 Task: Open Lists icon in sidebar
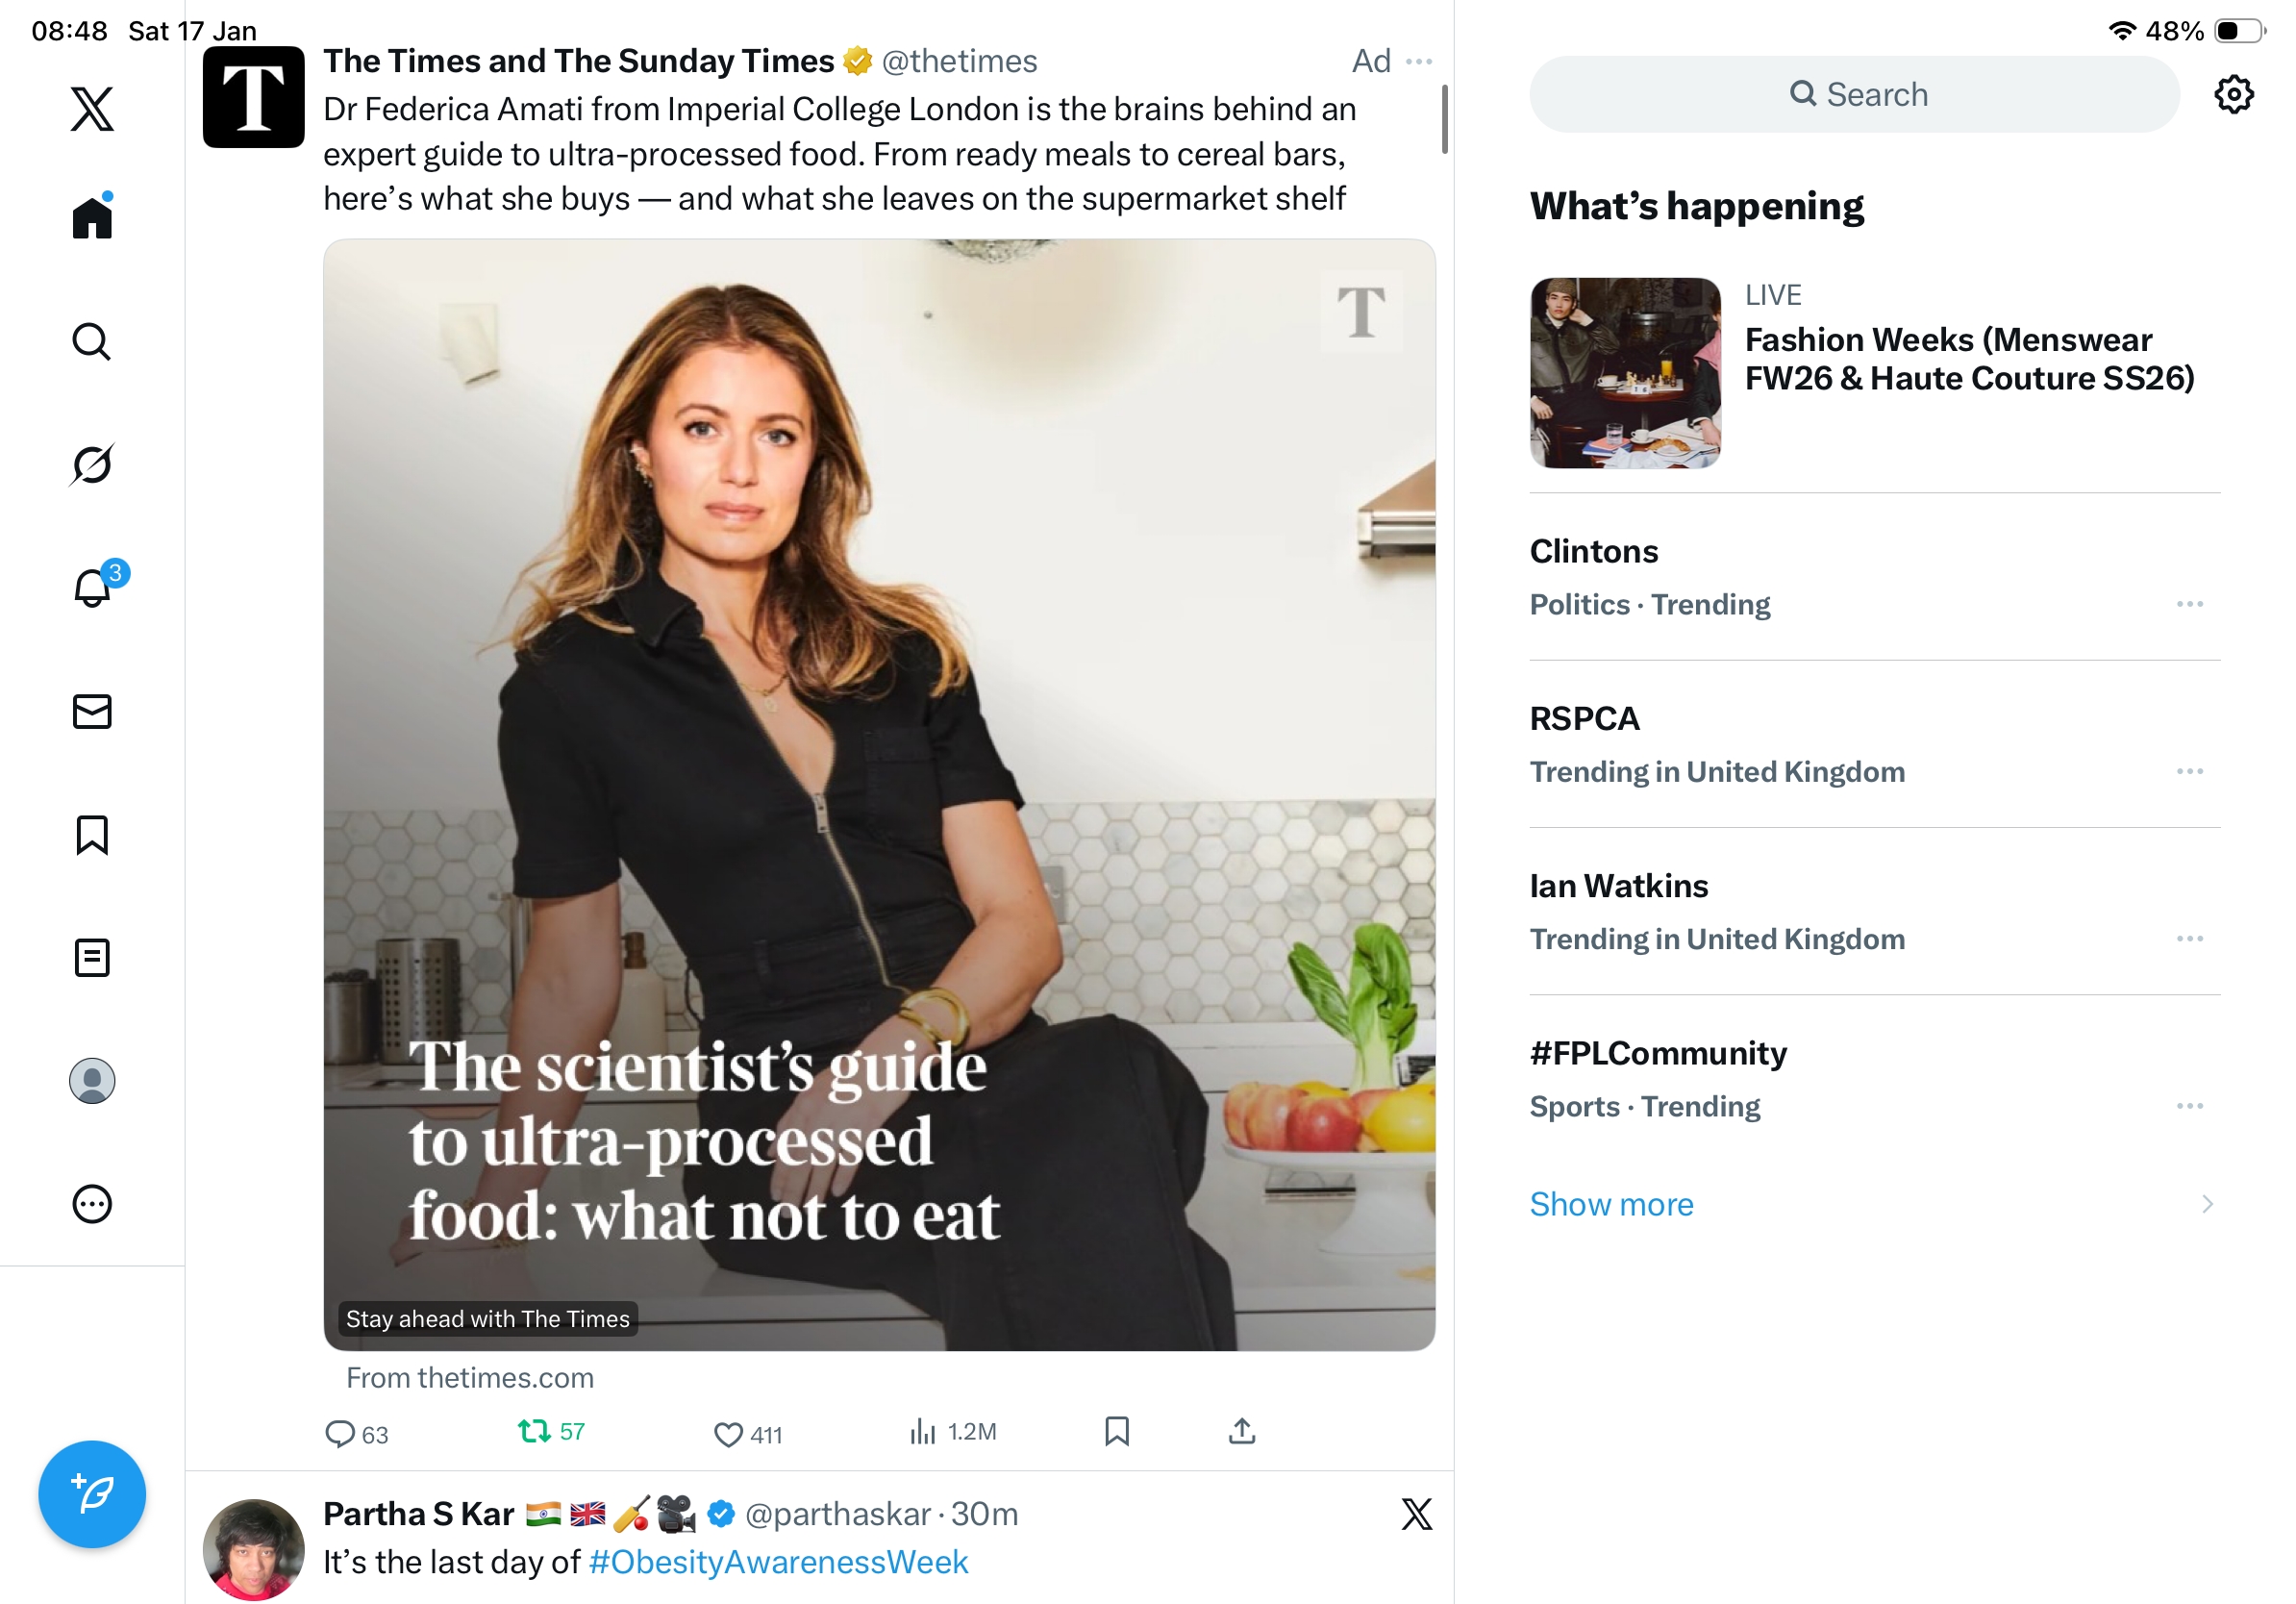pyautogui.click(x=92, y=958)
